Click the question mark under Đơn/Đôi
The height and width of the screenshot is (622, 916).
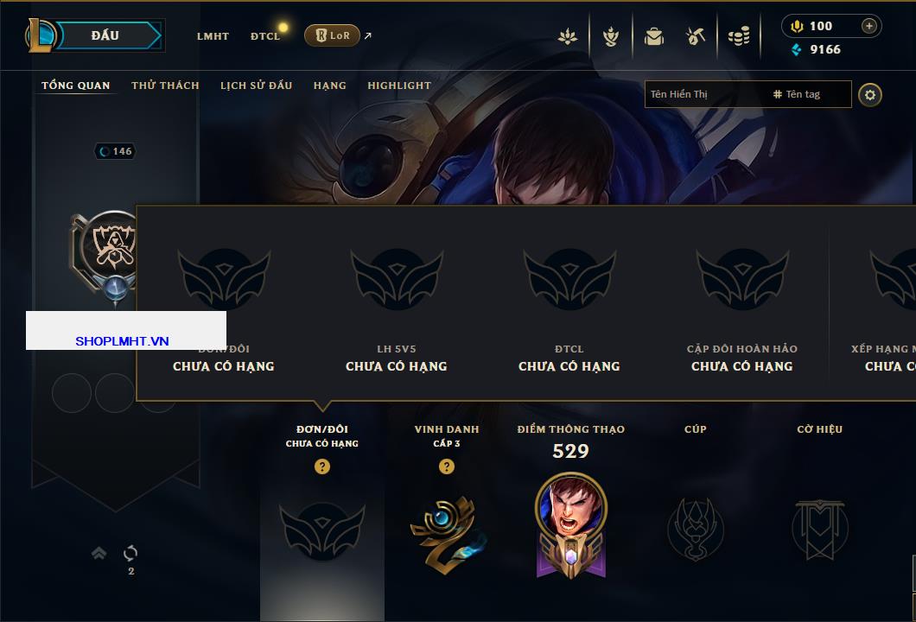tap(321, 466)
